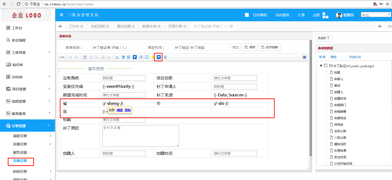Click the star icon in editor toolbar
Viewport: 392px width, 180px height.
point(153,57)
